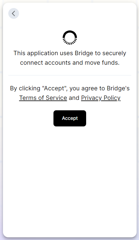Click the word "and" between the links

point(74,98)
